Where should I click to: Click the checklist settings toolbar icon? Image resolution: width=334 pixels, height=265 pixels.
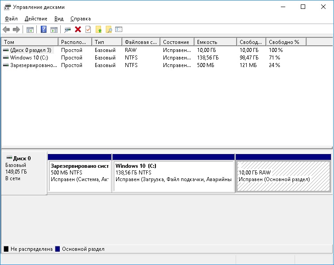[x=119, y=29]
